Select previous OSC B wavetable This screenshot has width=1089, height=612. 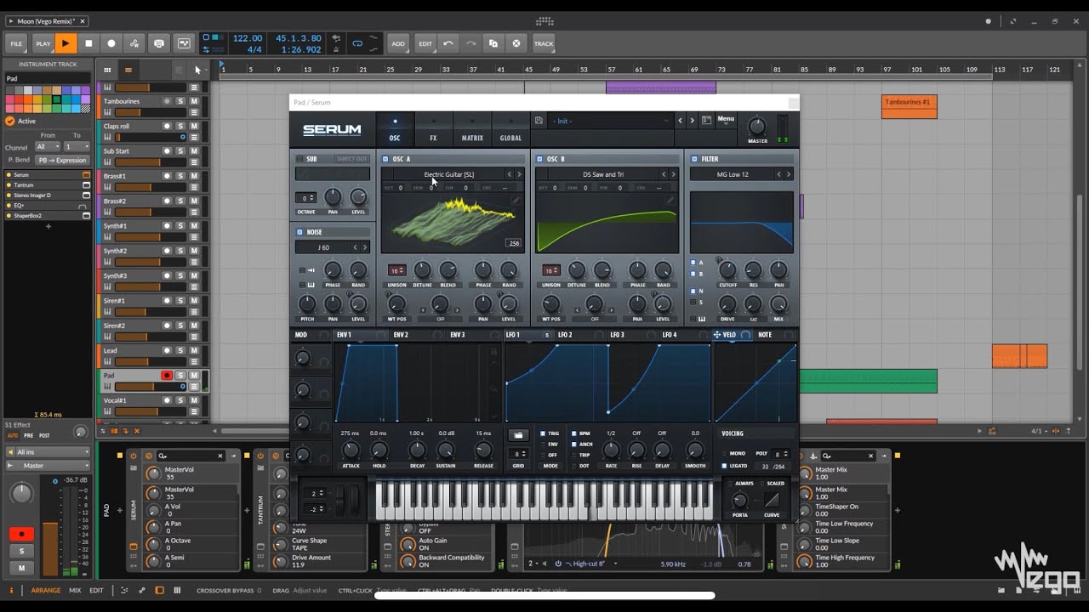(x=664, y=174)
